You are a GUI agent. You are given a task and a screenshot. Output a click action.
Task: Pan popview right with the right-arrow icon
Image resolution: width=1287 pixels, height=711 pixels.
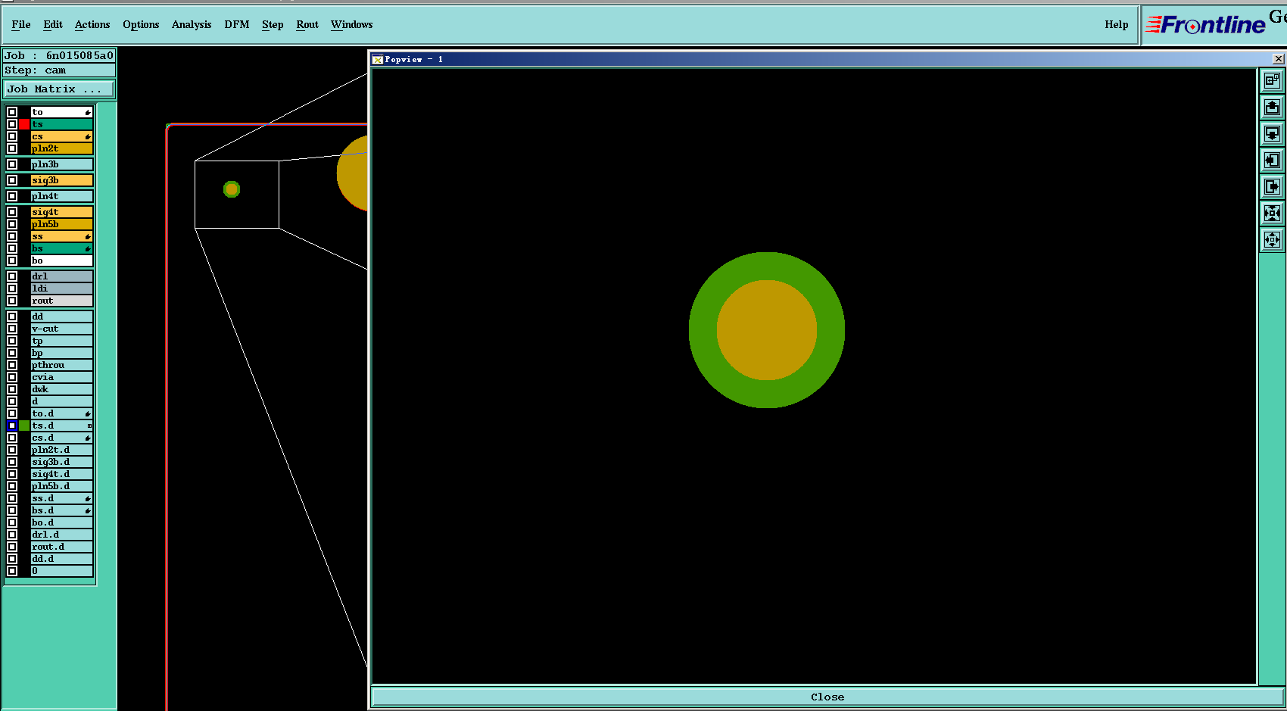[1272, 187]
